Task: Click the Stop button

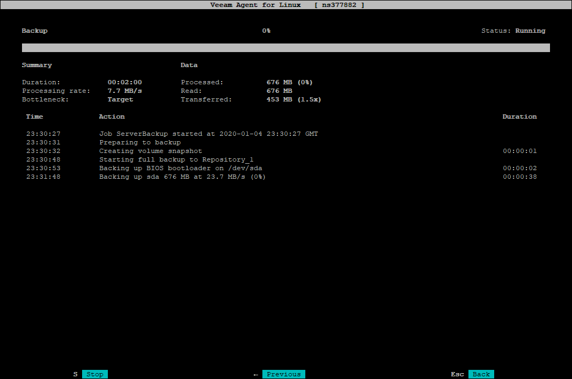Action: point(95,374)
